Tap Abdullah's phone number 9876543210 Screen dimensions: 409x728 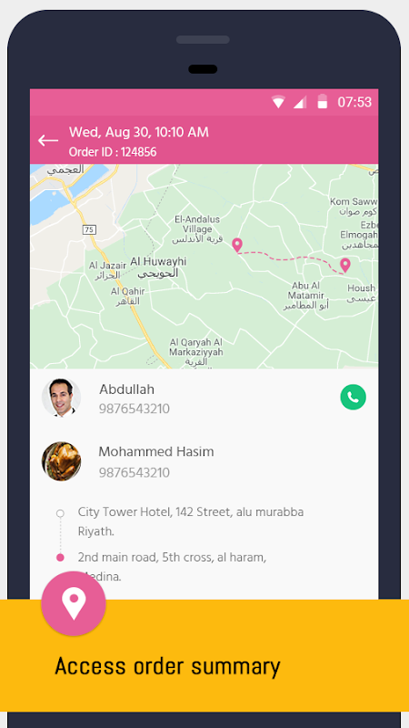coord(134,409)
